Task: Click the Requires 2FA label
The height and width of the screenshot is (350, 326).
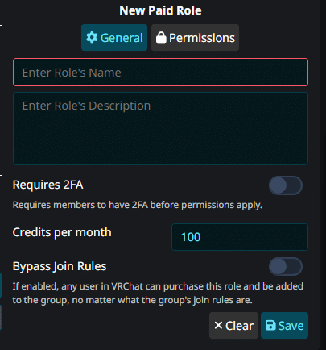Action: 47,185
